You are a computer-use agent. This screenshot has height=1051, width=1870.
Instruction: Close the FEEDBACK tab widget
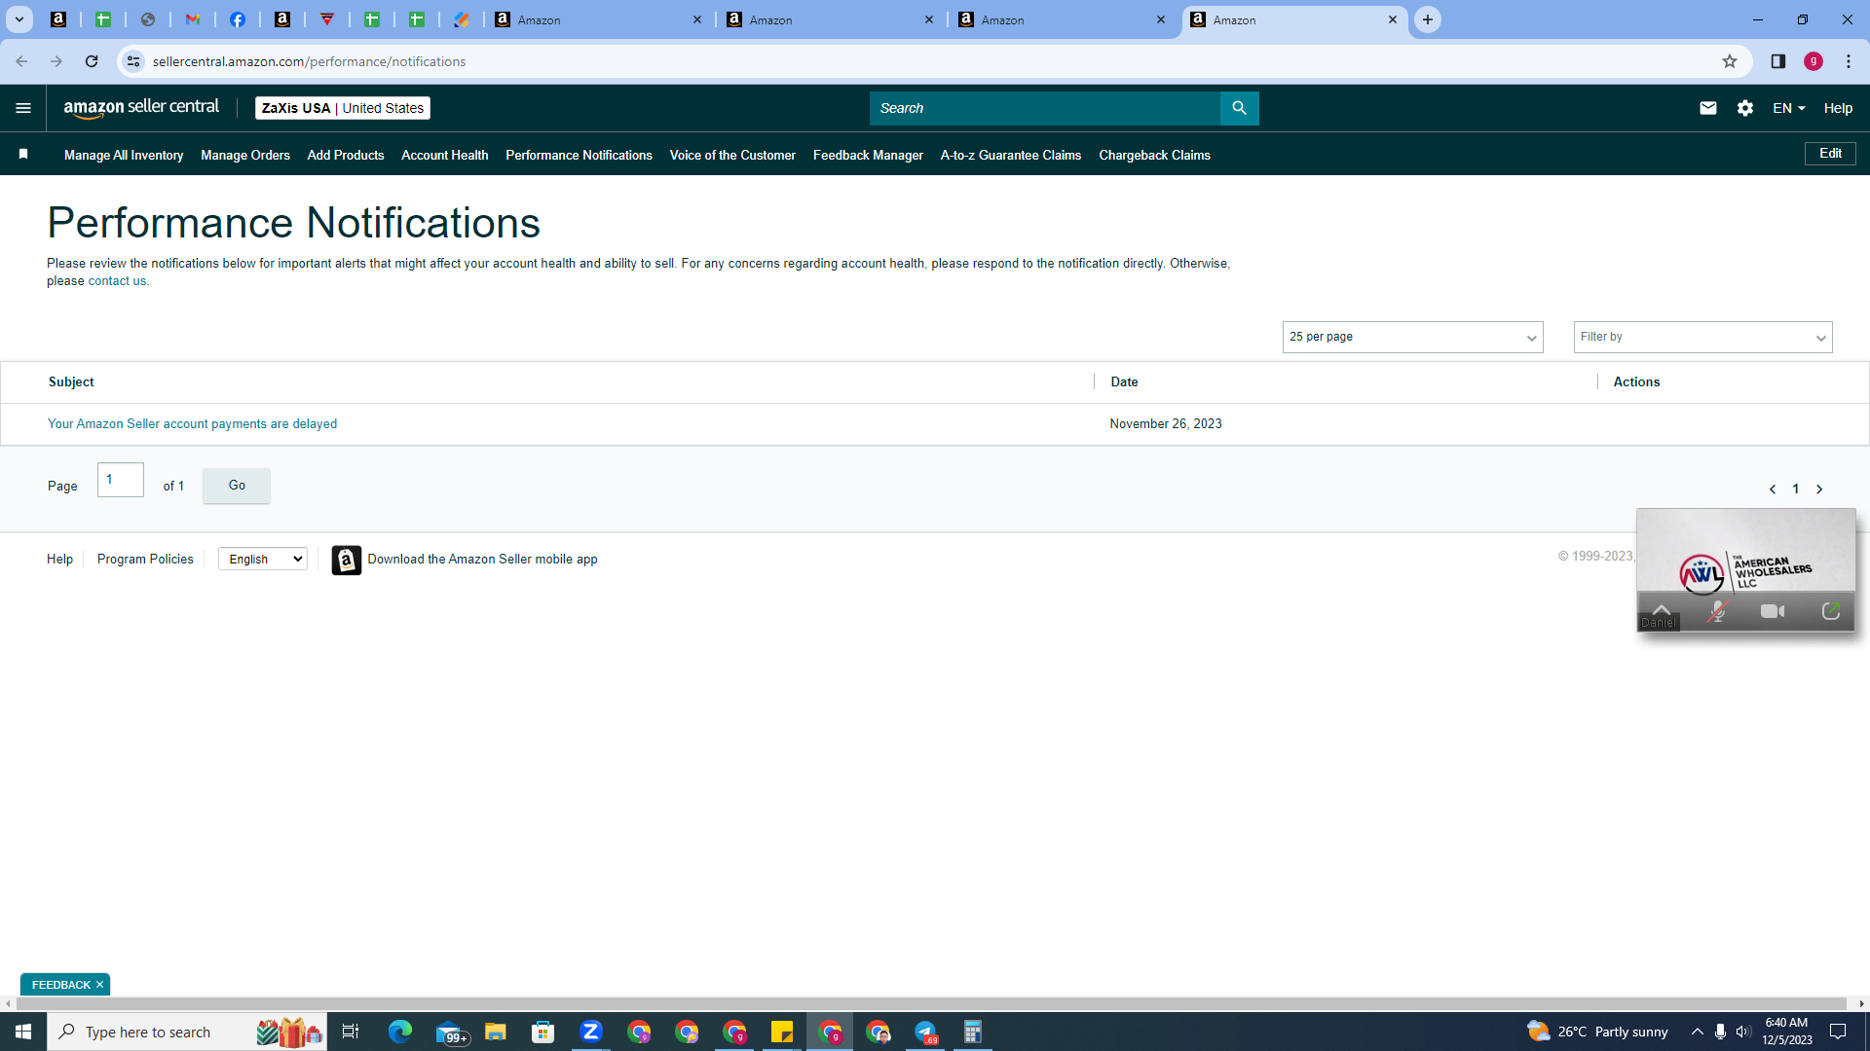(x=99, y=985)
